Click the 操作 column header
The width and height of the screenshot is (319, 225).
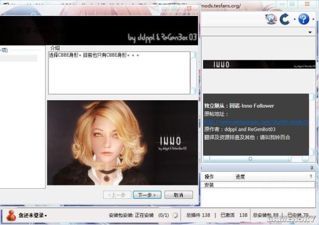click(209, 176)
